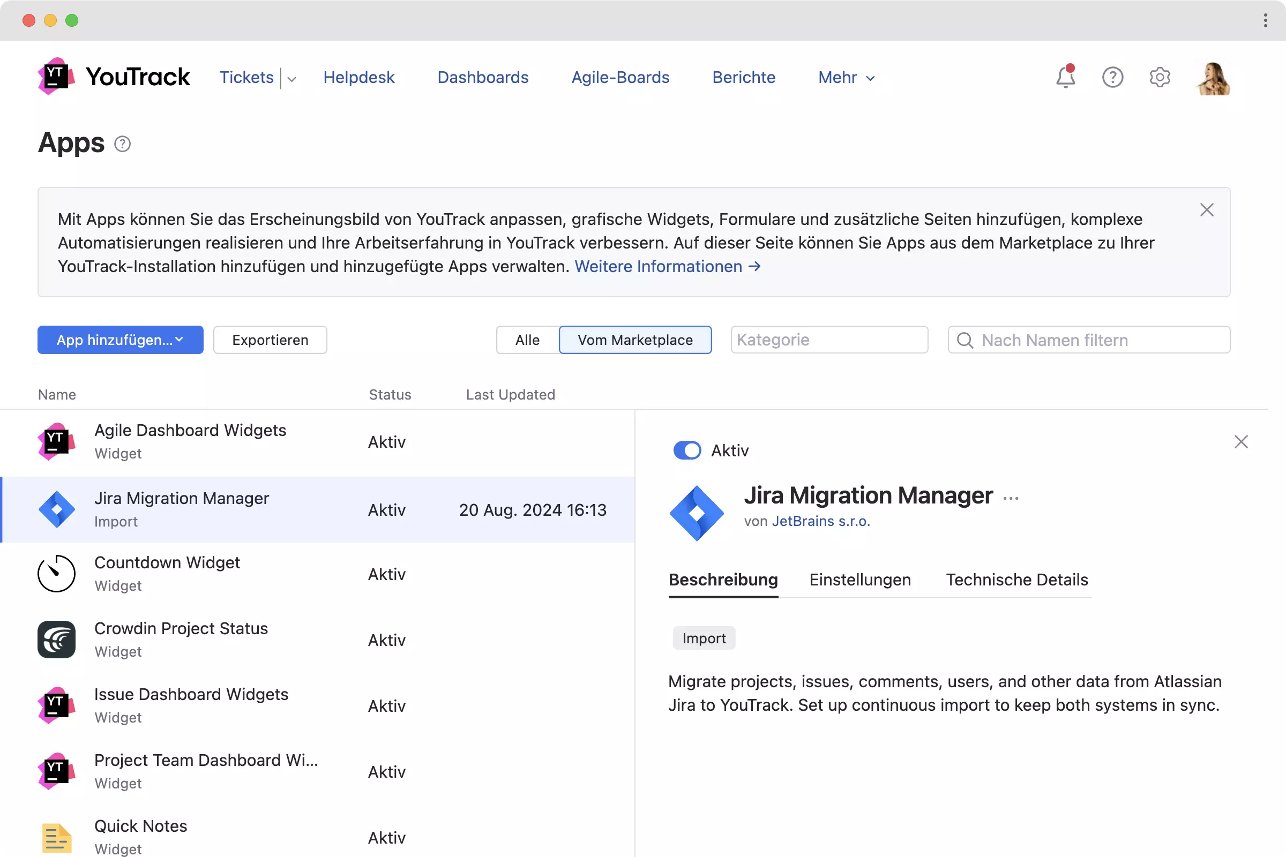Open the three-dots menu next to Jira Migration Manager
This screenshot has height=857, width=1286.
1011,499
